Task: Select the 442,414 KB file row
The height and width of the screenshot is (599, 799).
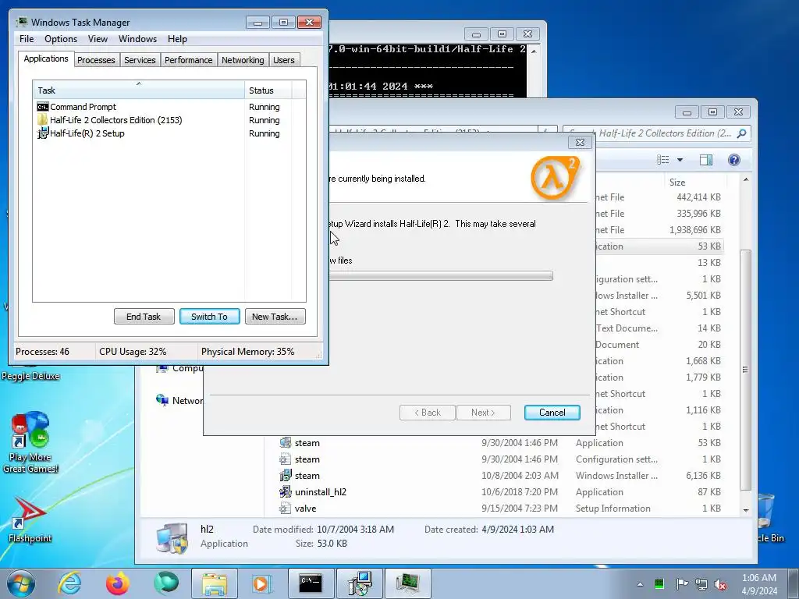Action: 659,197
